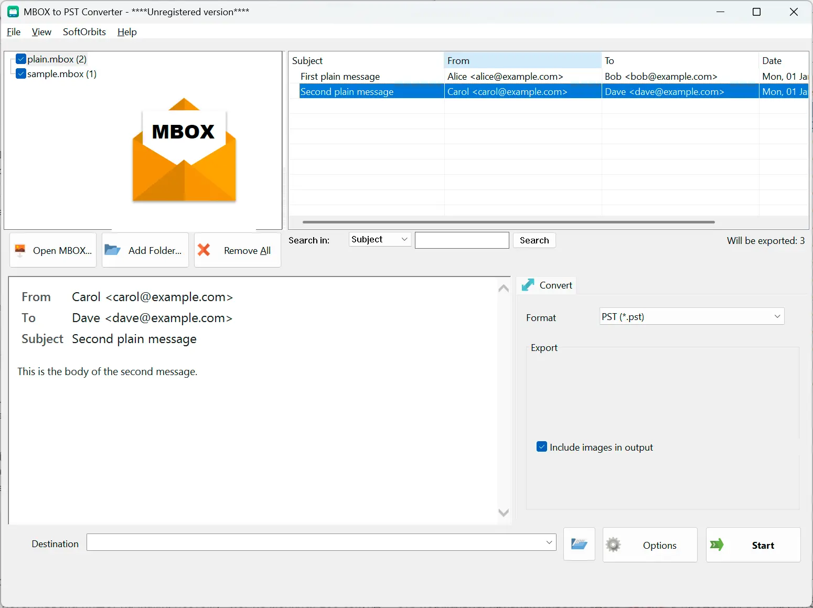Image resolution: width=813 pixels, height=608 pixels.
Task: Click the Open MBOX... button label
Action: tap(62, 251)
